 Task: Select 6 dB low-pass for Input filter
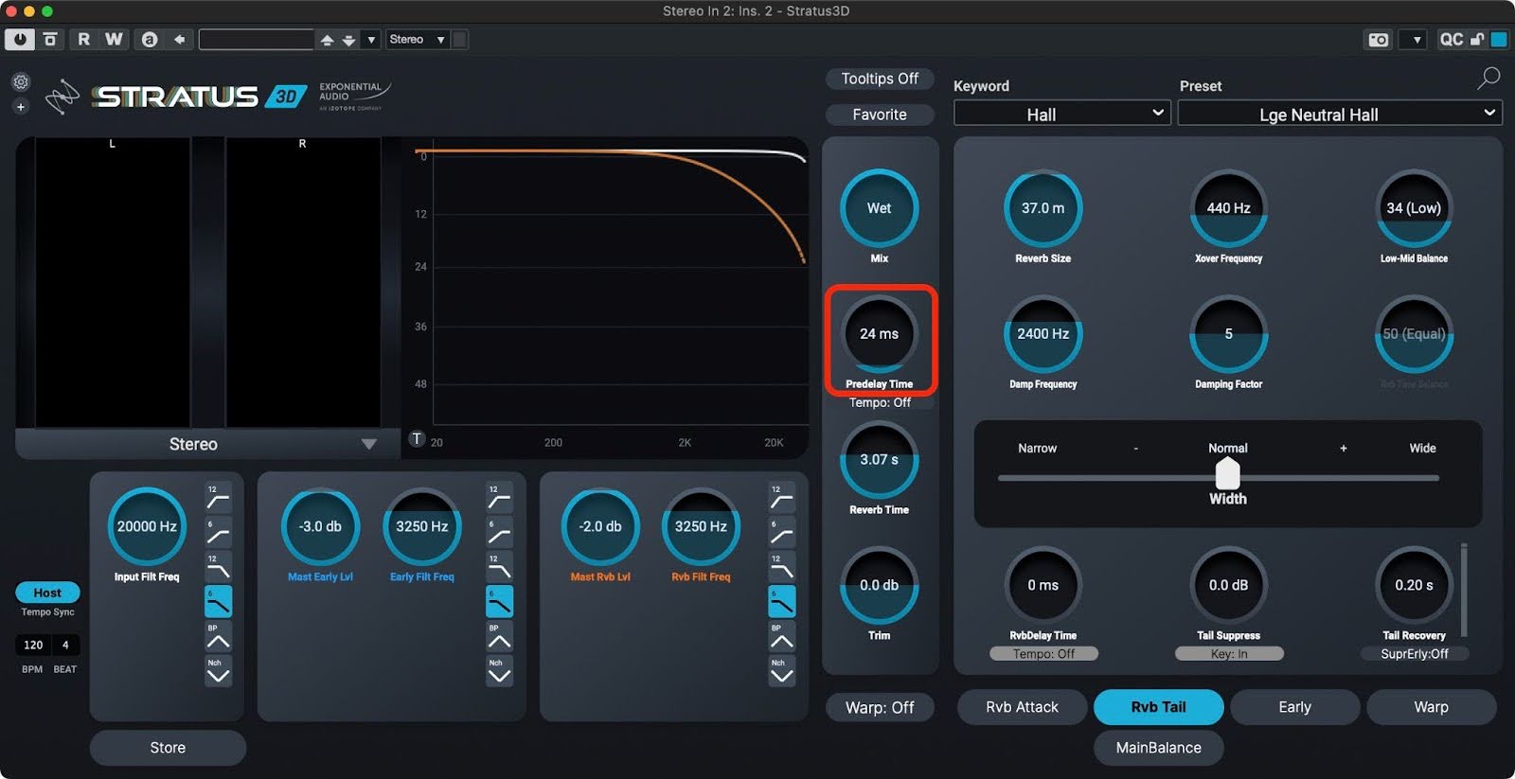218,602
